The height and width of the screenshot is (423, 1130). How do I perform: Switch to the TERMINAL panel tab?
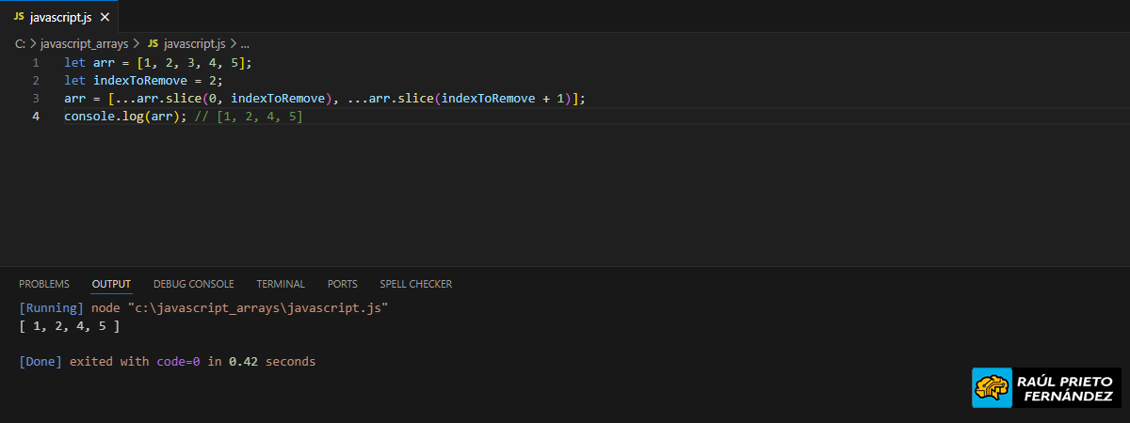point(281,284)
